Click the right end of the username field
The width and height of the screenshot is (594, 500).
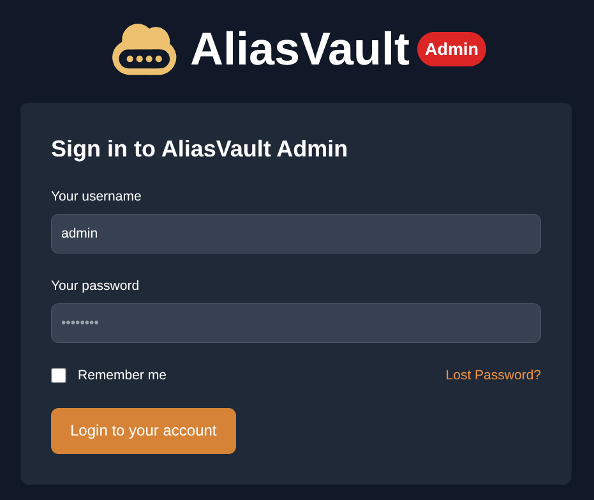tap(523, 234)
